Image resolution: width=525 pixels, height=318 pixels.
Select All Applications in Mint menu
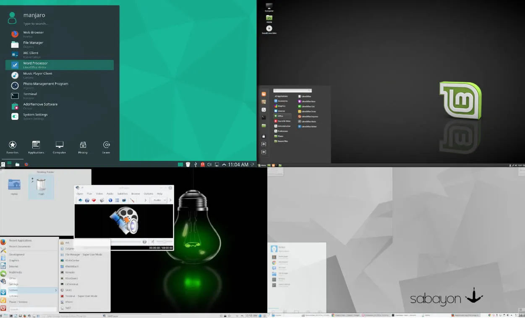point(281,96)
